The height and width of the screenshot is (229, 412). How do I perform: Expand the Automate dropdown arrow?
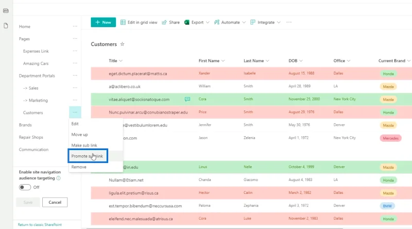(244, 22)
